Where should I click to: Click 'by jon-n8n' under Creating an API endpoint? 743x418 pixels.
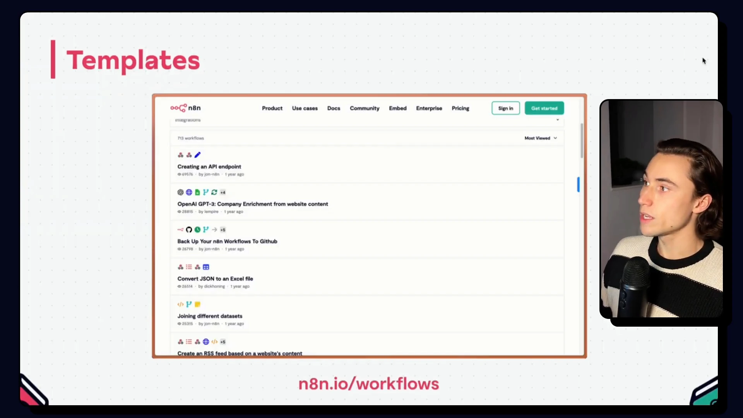209,175
